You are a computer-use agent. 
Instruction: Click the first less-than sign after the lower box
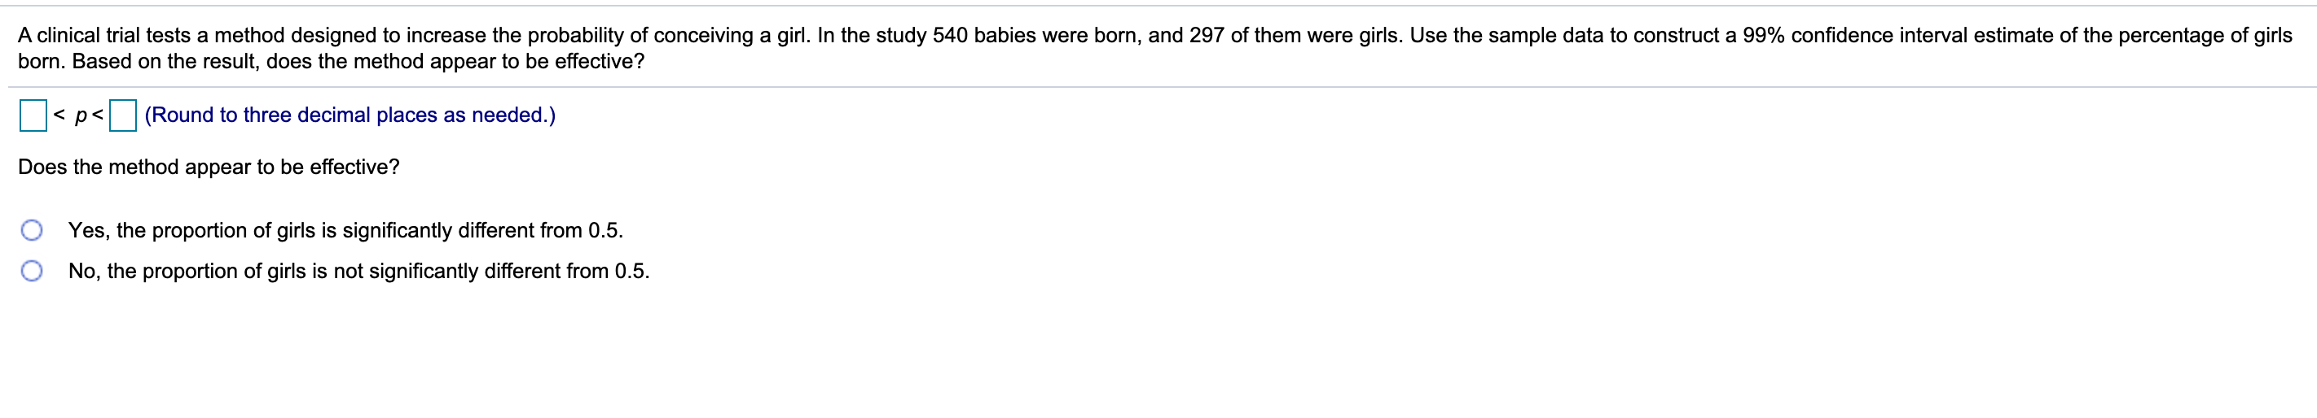tap(59, 115)
